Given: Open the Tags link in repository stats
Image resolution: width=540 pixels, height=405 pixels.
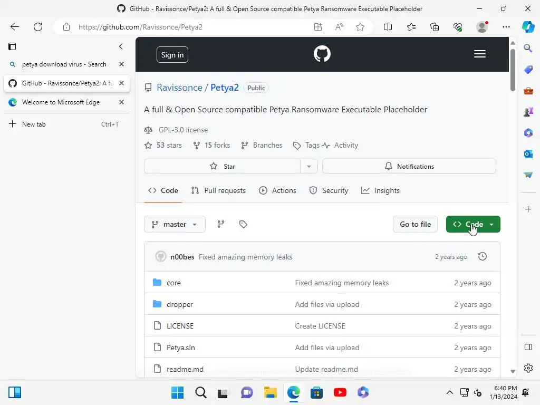Looking at the screenshot, I should point(306,146).
